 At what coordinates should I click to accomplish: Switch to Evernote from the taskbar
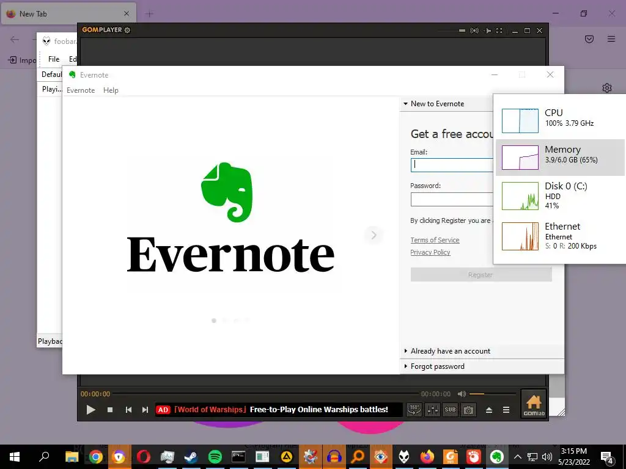496,457
